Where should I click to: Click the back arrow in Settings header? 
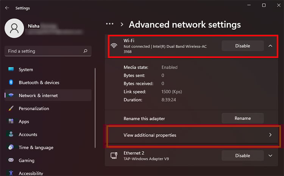click(7, 8)
